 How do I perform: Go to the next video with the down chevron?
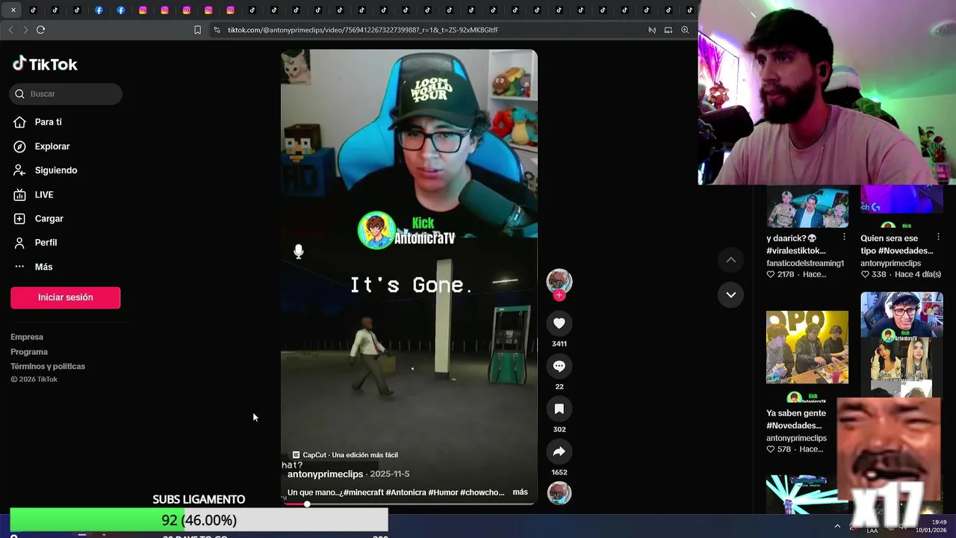pyautogui.click(x=730, y=294)
